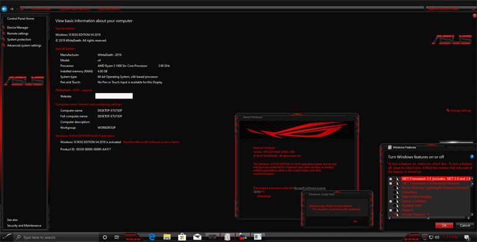477x242 pixels.
Task: Open Advanced system settings link
Action: tap(24, 46)
